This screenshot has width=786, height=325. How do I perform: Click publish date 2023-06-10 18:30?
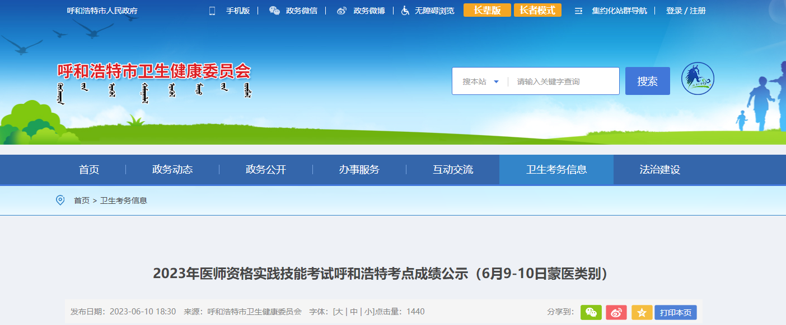pos(123,312)
